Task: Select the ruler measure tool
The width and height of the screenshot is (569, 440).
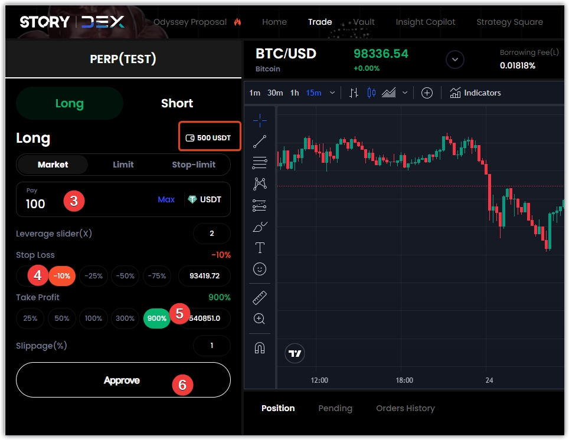Action: point(260,297)
